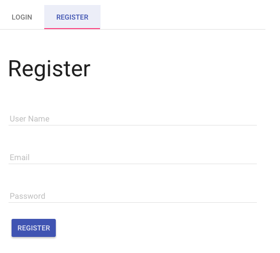
Task: Click the Register page heading
Action: pos(49,69)
